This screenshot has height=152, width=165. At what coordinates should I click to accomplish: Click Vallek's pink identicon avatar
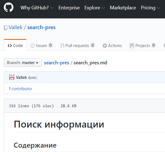coord(12,77)
